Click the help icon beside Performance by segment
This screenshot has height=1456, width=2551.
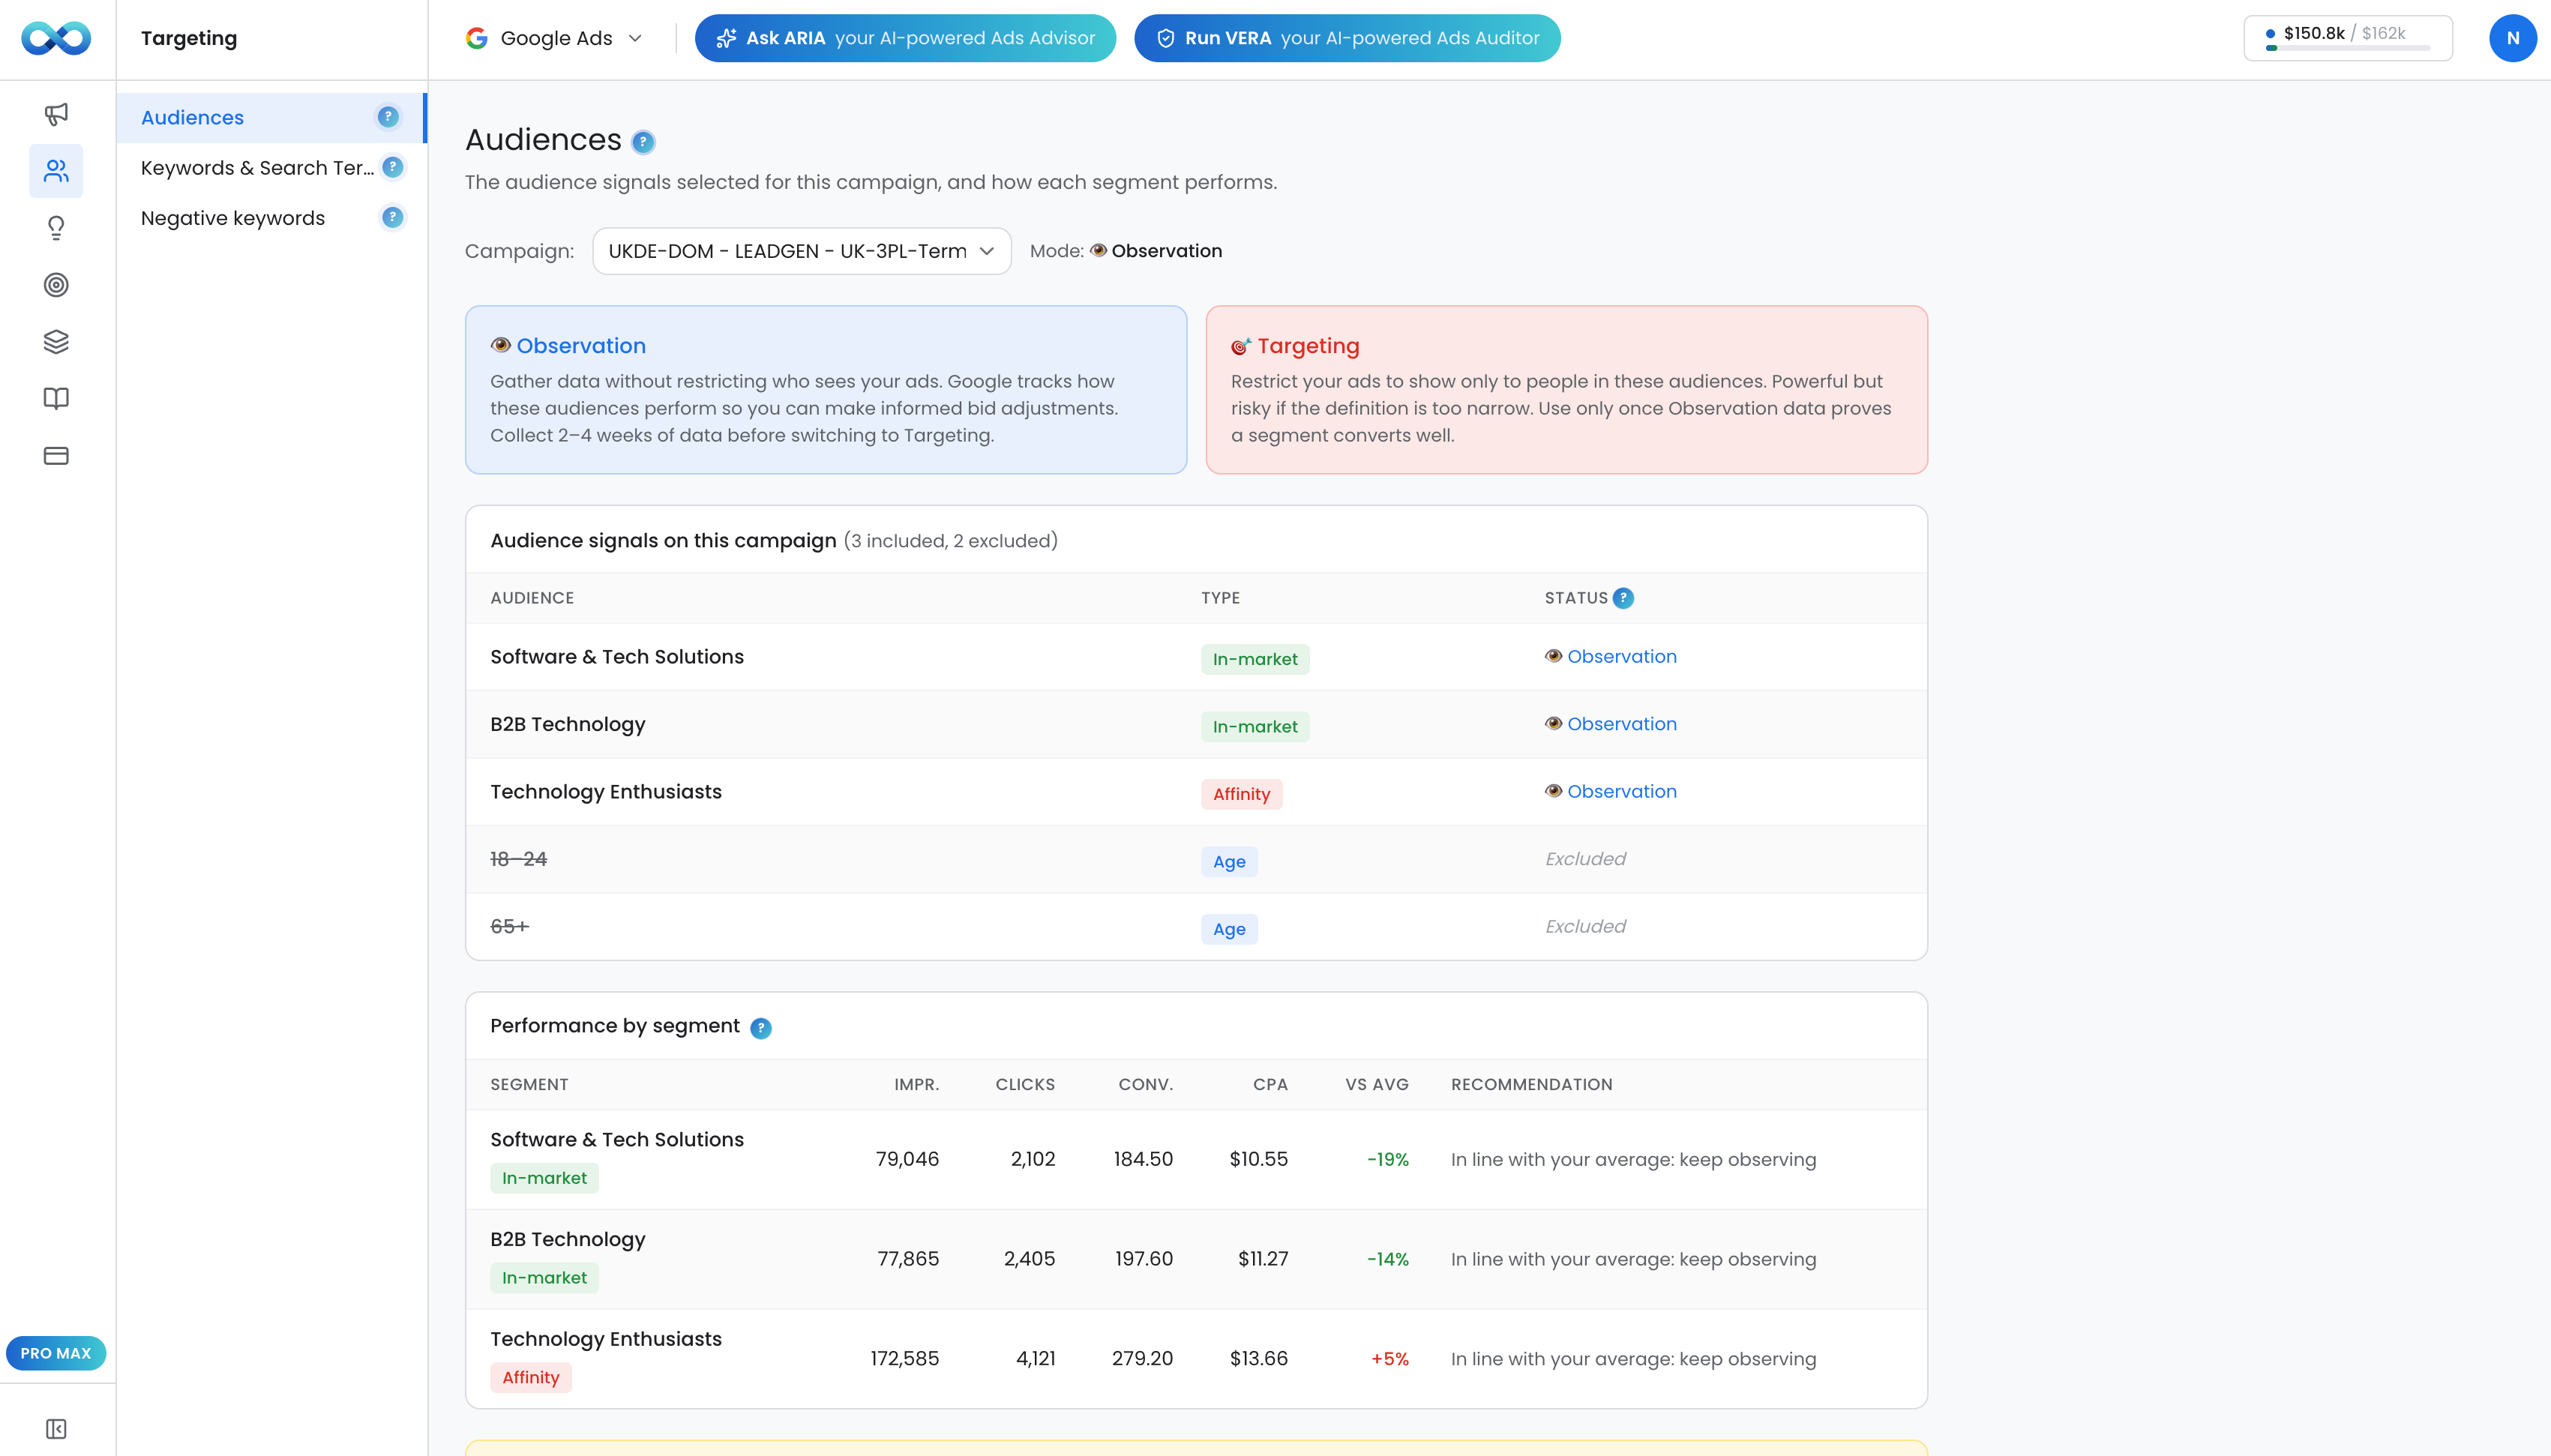coord(760,1028)
